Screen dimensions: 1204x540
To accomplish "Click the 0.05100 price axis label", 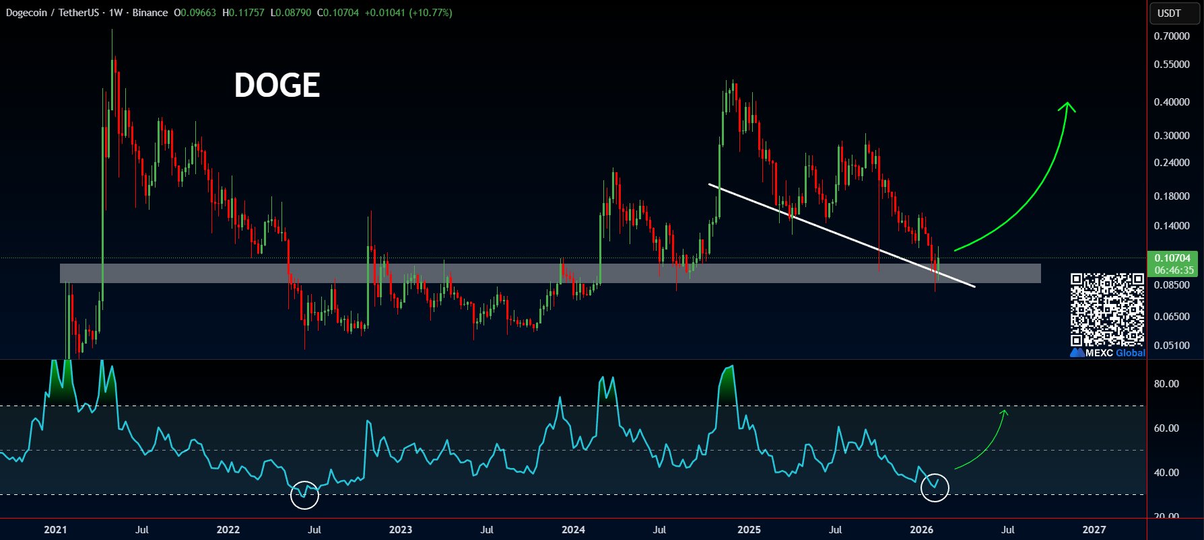I will point(1172,346).
